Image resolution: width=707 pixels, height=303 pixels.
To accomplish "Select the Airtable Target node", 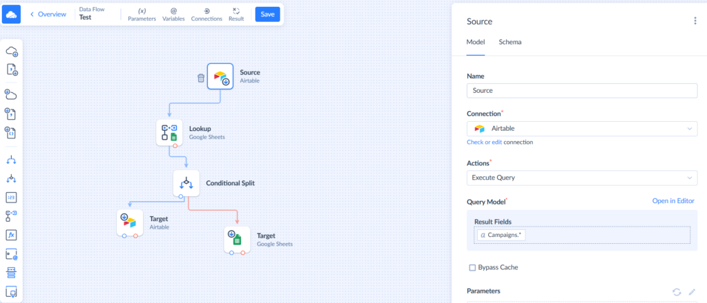I will tap(130, 222).
